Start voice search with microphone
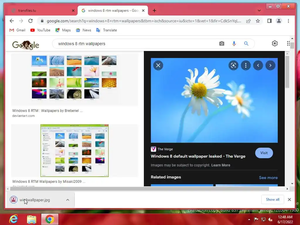This screenshot has width=300, height=225. coord(234,44)
